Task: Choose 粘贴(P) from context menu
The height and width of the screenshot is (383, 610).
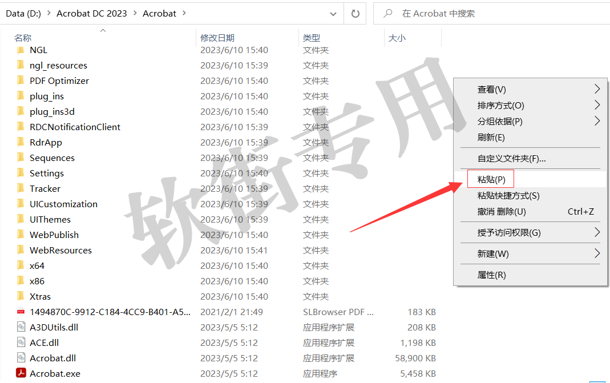Action: 491,179
